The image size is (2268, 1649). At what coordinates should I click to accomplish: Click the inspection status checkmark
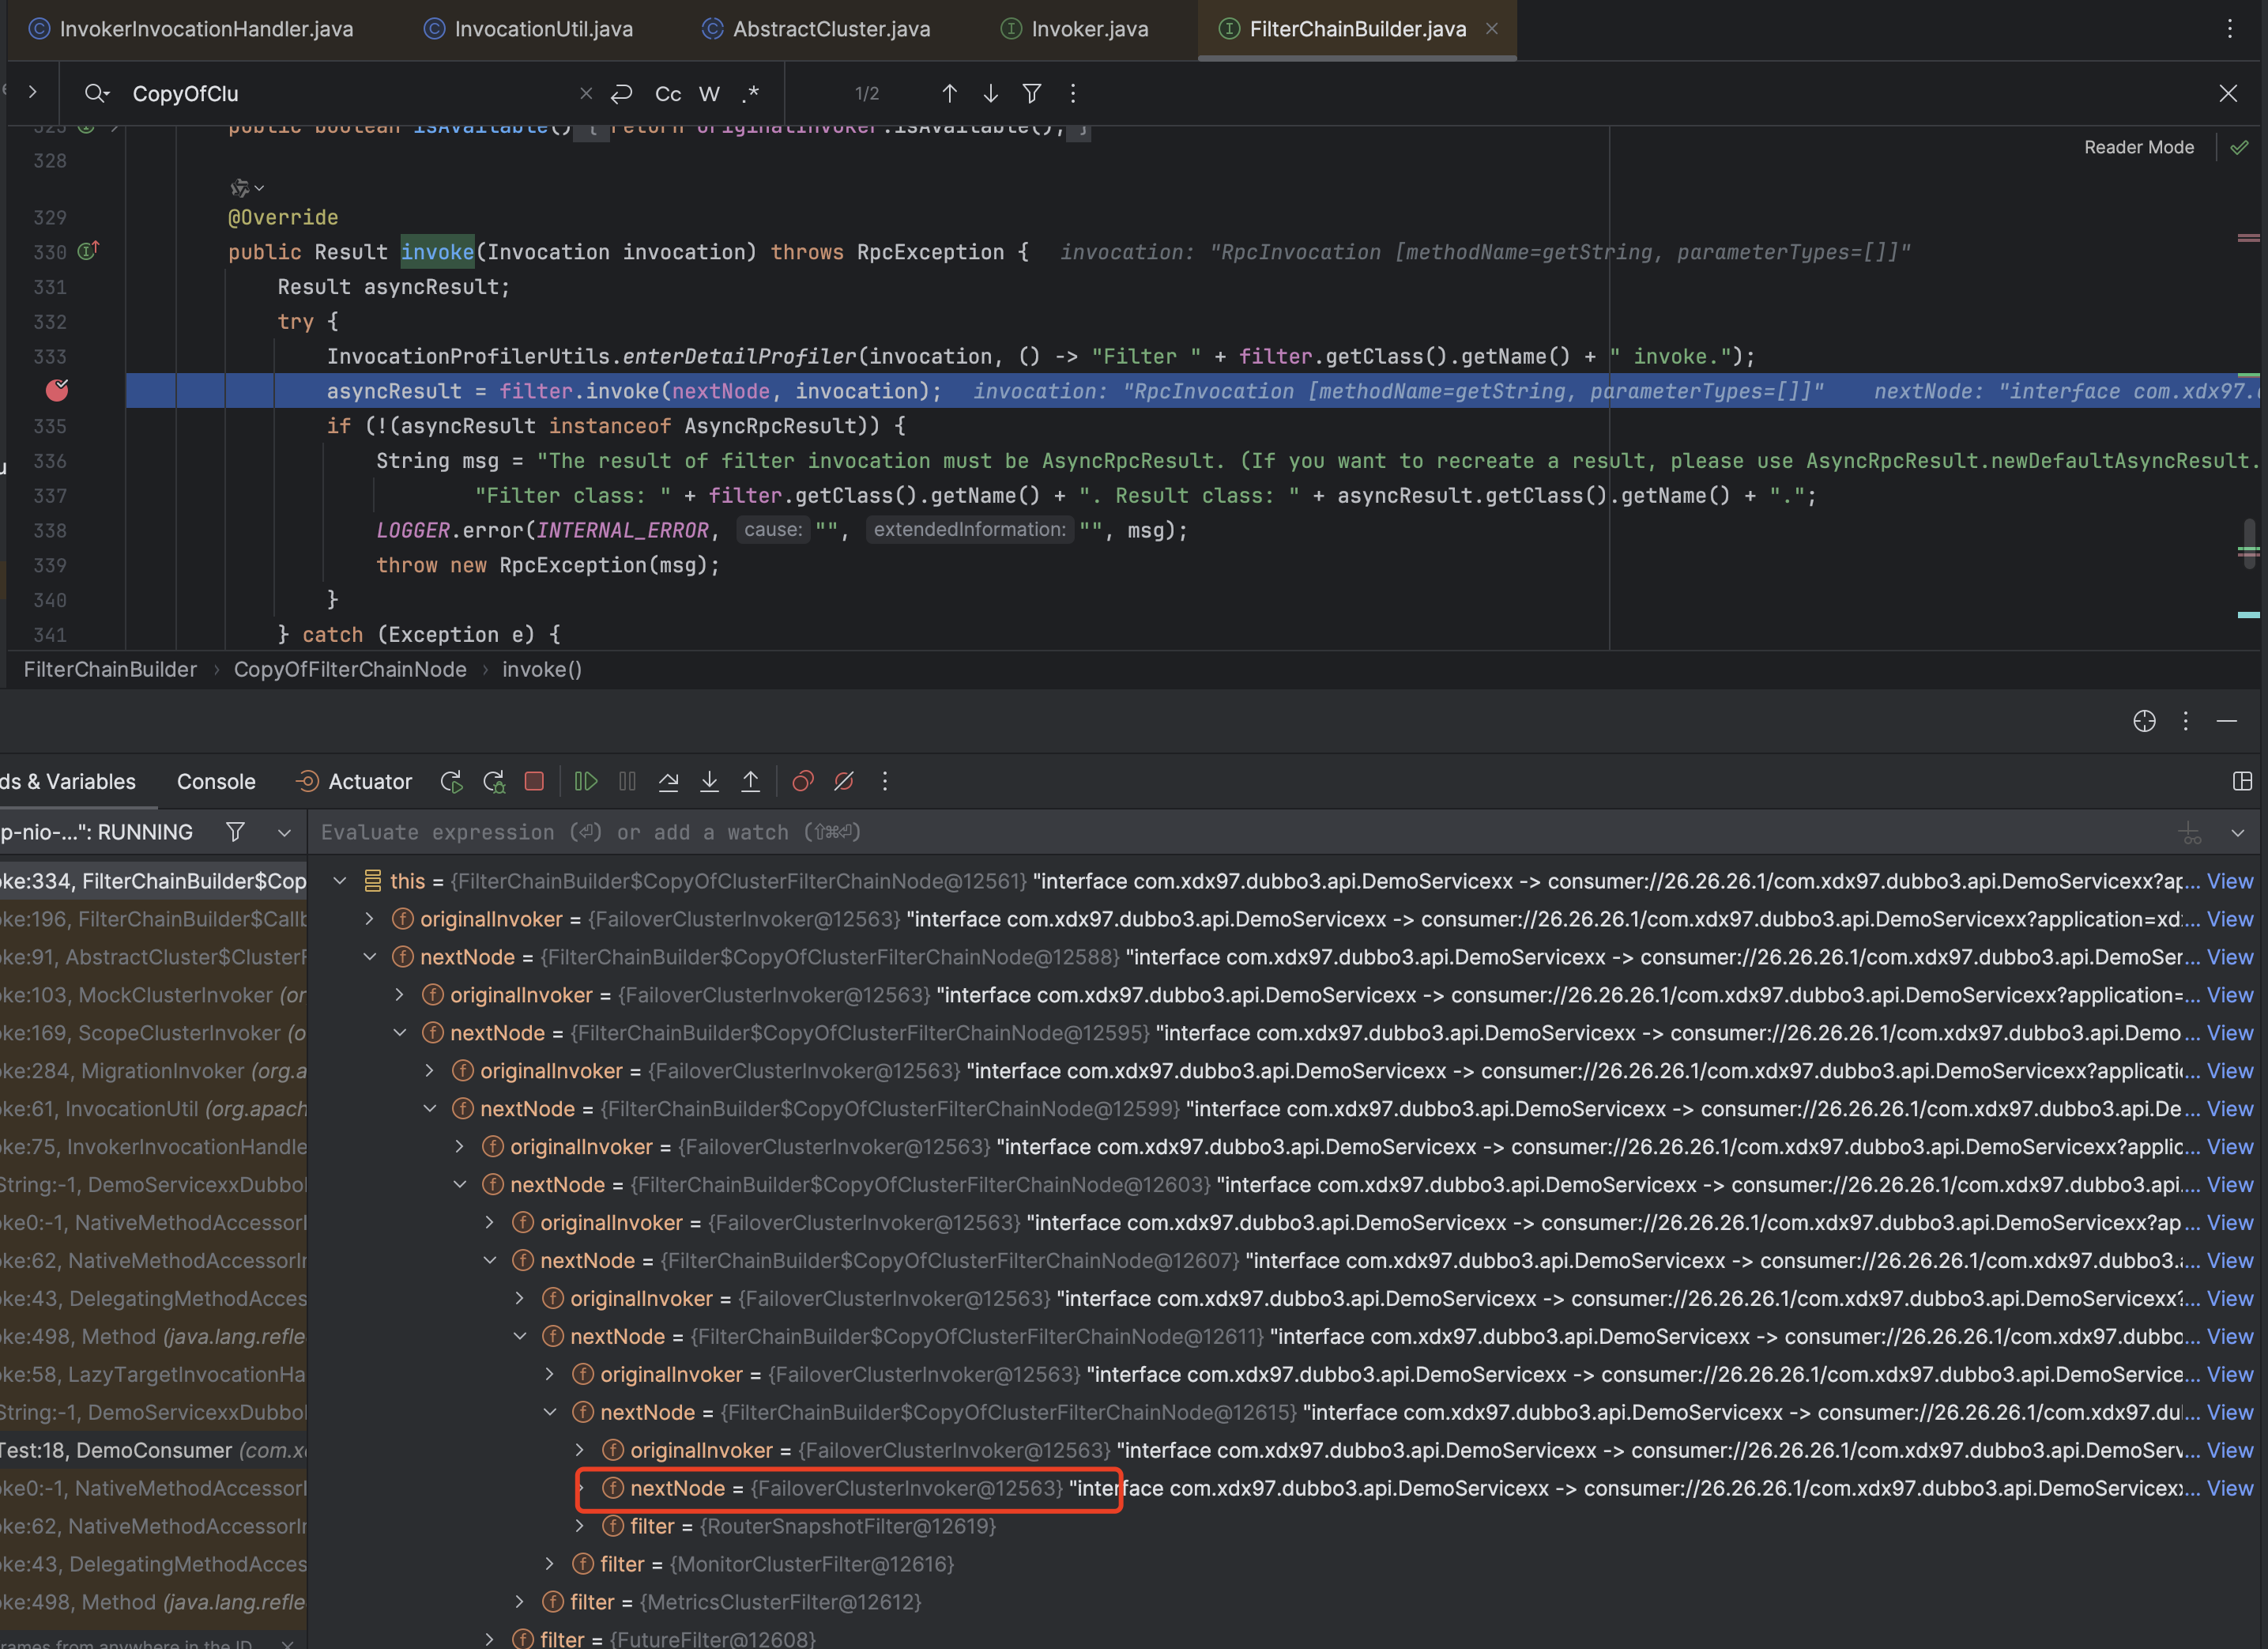[2239, 147]
